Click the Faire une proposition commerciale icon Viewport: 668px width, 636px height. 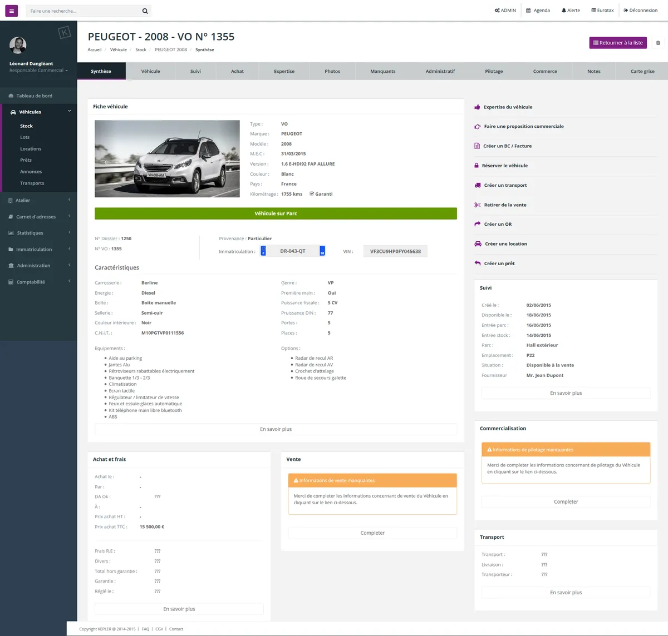(477, 126)
